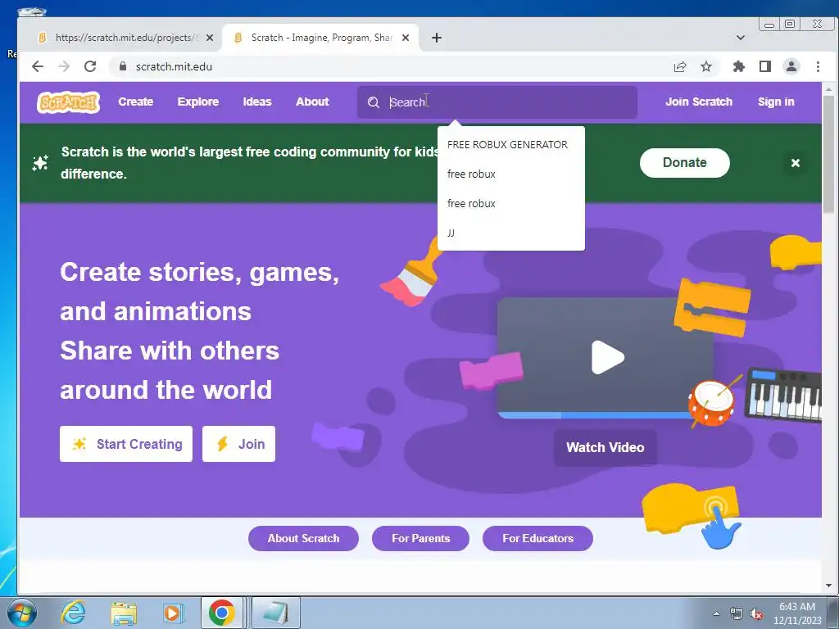Screen dimensions: 839x629
Task: Bookmark this page with star
Action: [706, 66]
